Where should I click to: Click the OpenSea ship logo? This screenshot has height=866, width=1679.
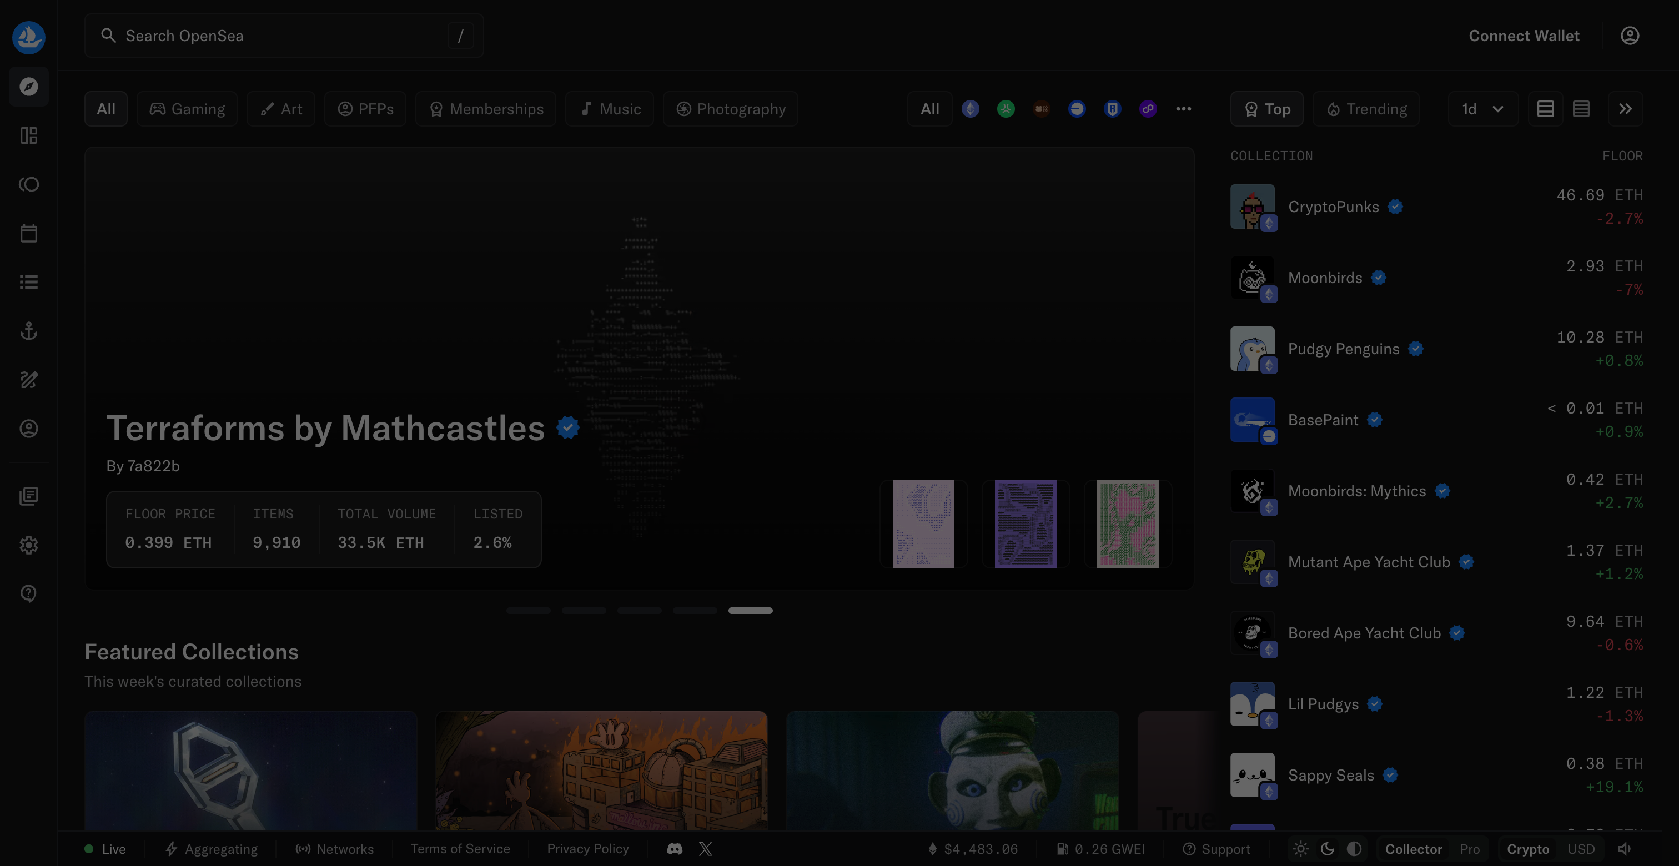[x=29, y=37]
